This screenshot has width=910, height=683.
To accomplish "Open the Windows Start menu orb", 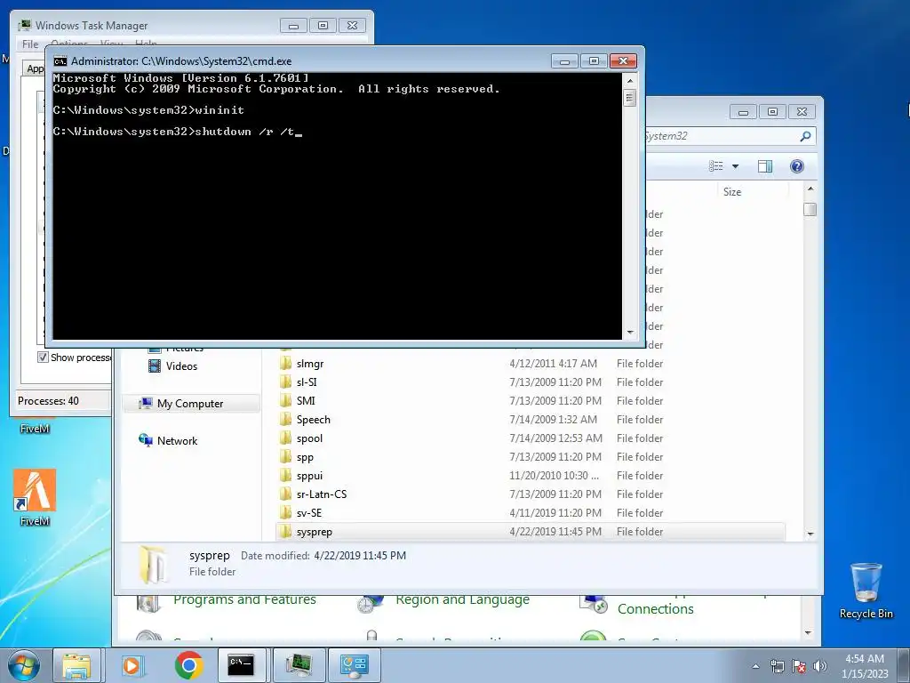I will (24, 665).
